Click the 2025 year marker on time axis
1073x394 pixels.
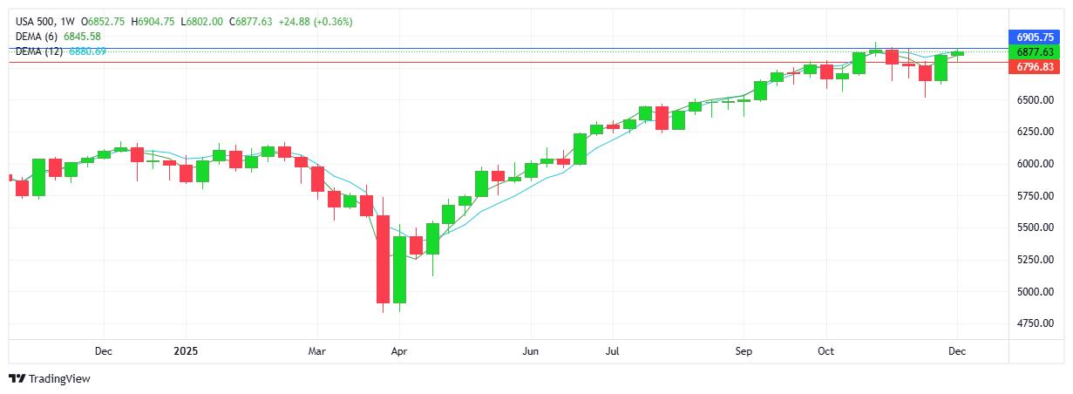[186, 351]
